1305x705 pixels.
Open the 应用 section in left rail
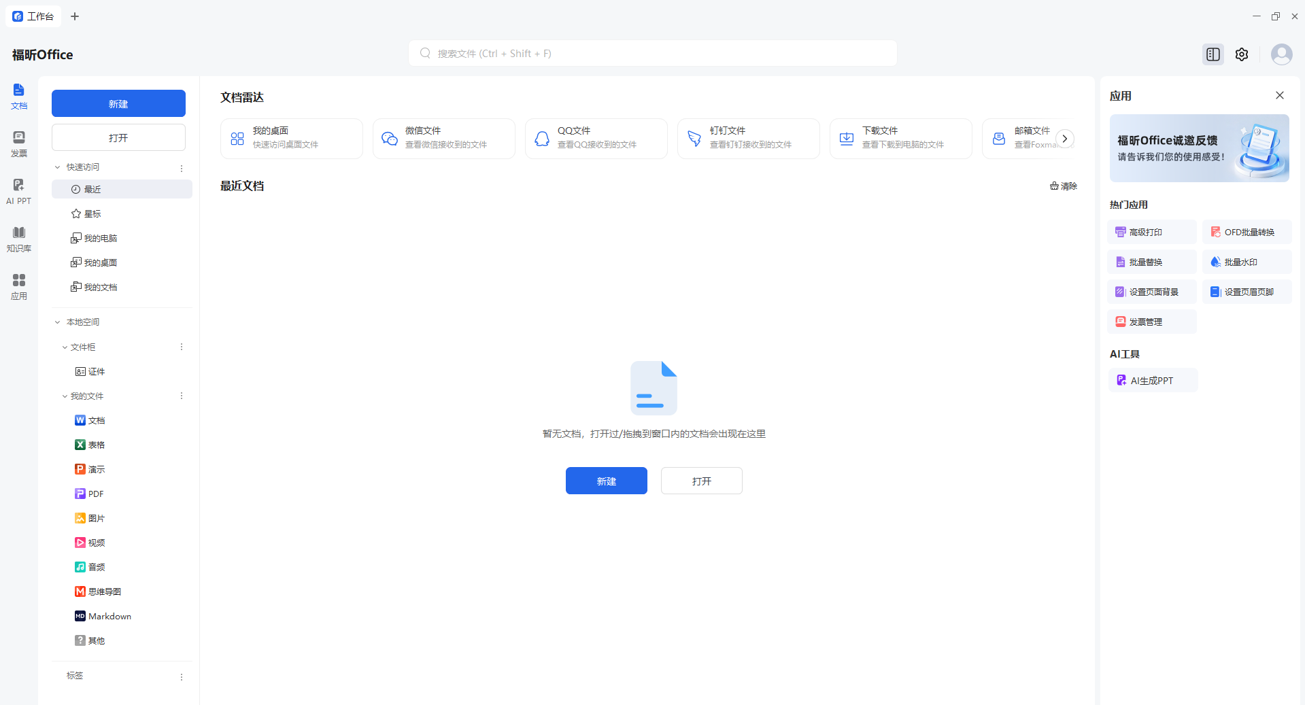coord(19,287)
